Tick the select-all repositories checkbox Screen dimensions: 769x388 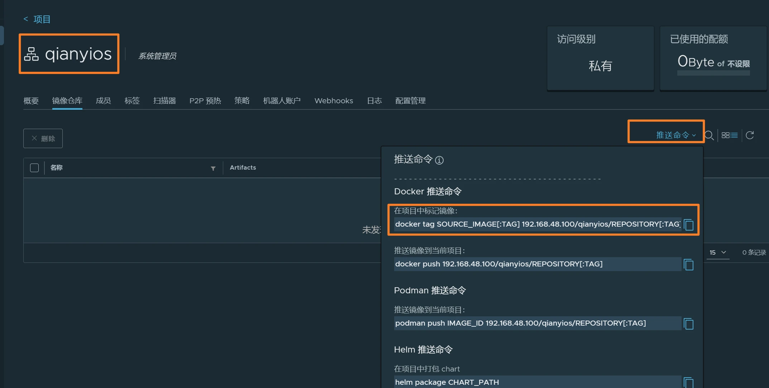[x=34, y=168]
